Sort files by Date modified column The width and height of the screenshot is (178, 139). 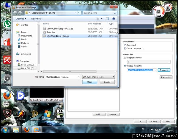coord(95,24)
